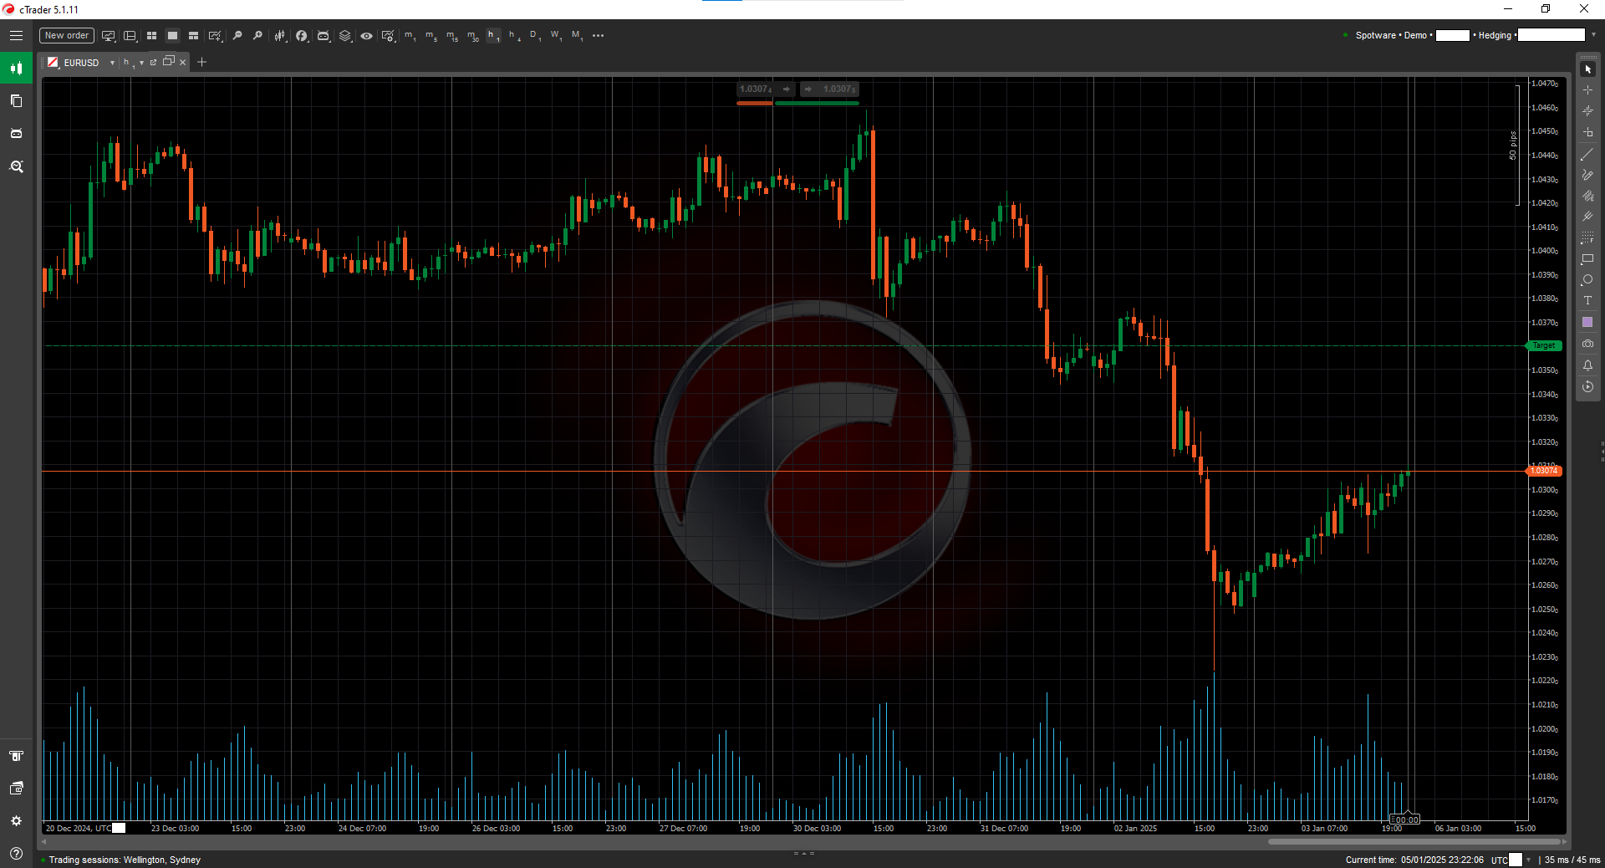1605x868 pixels.
Task: Open the account selector dropdown arrow
Action: (1593, 35)
